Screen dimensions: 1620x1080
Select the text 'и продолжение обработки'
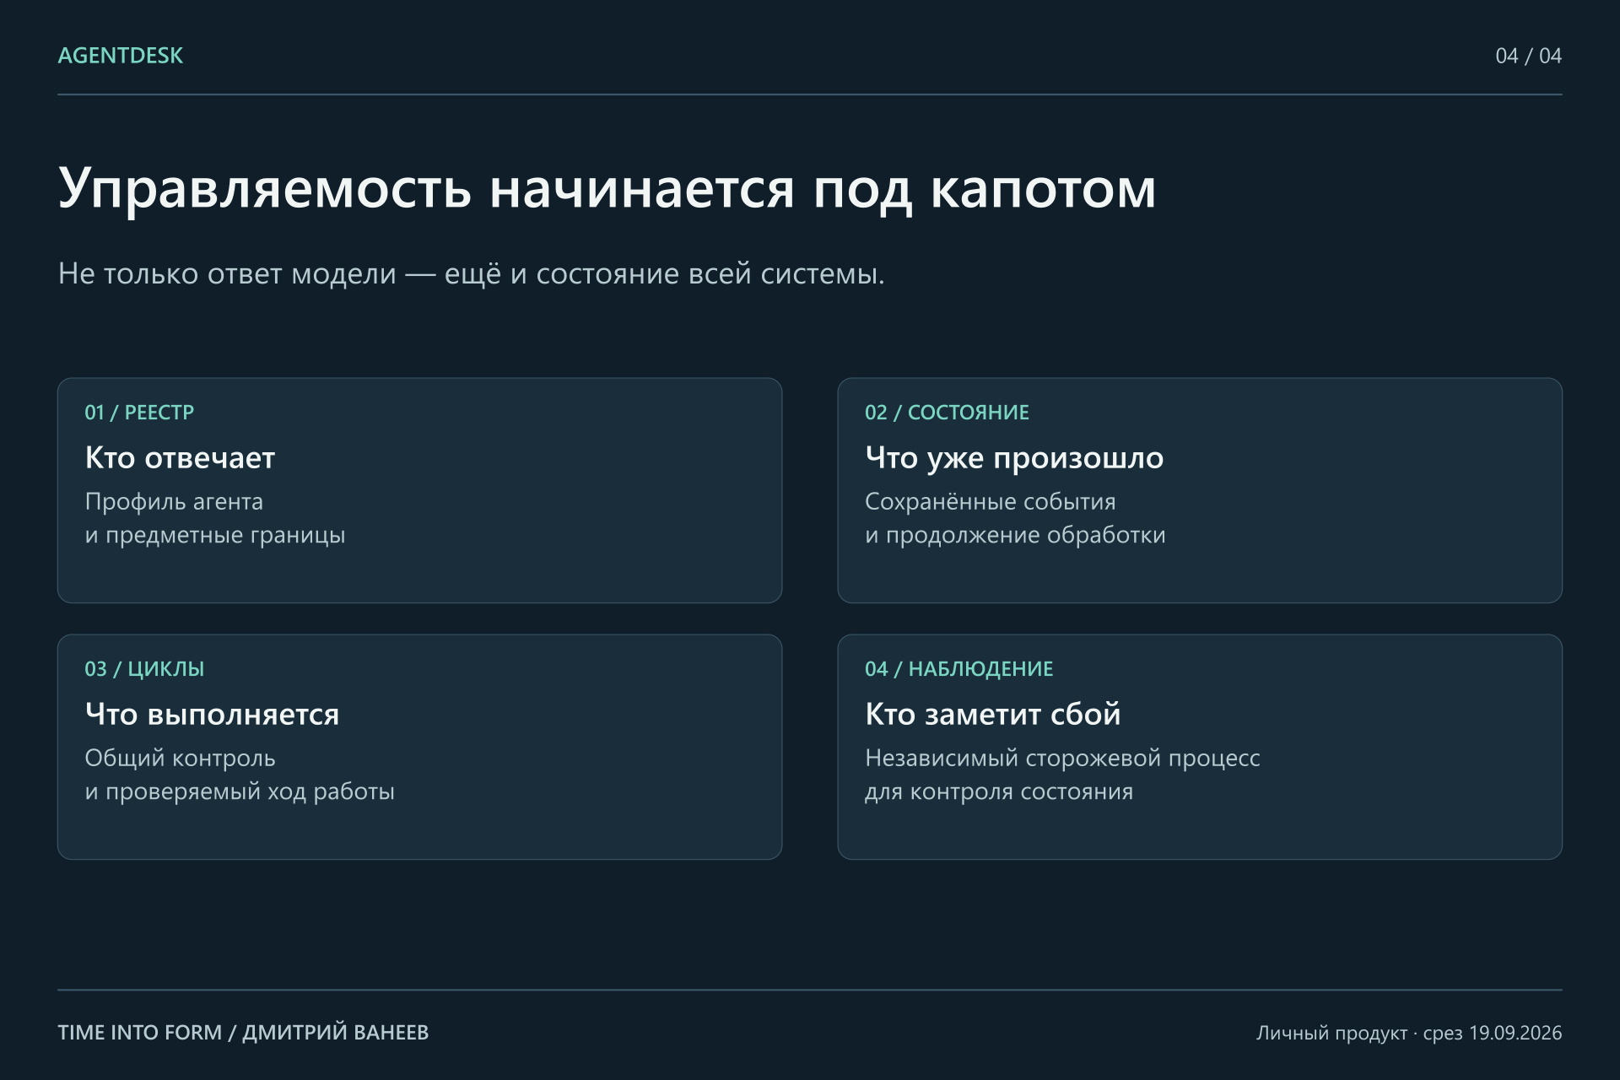[1015, 536]
